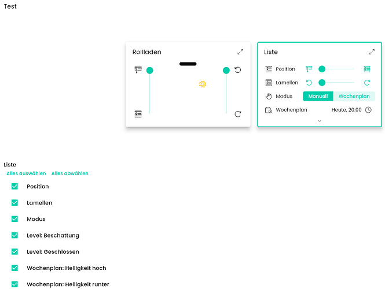385x289 pixels.
Task: Click shutter-closed icon at bottom-left of Rollladen
Action: coord(138,114)
